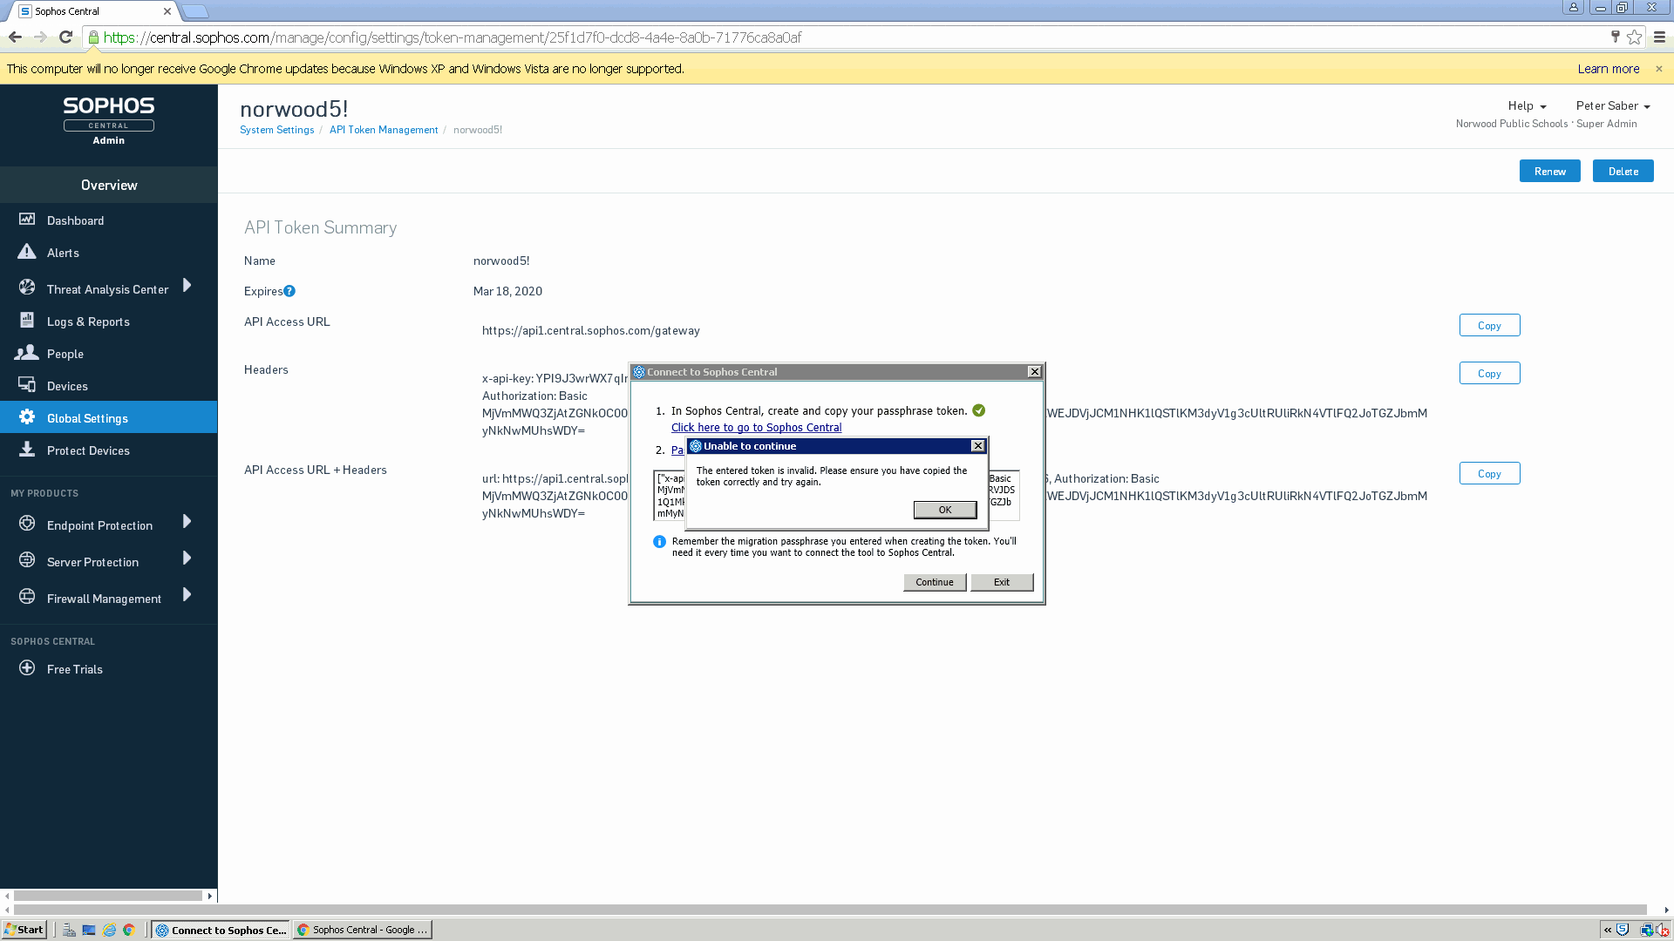Click the Chrome user profile icon

1574,8
